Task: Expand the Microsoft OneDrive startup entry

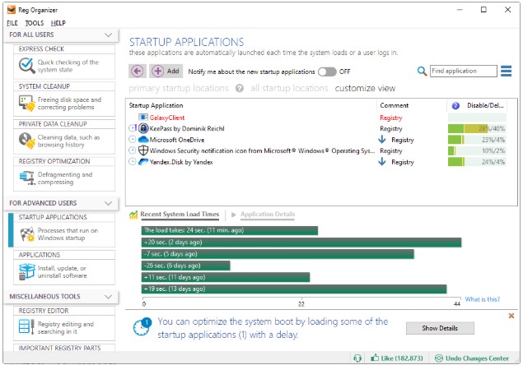Action: [133, 140]
